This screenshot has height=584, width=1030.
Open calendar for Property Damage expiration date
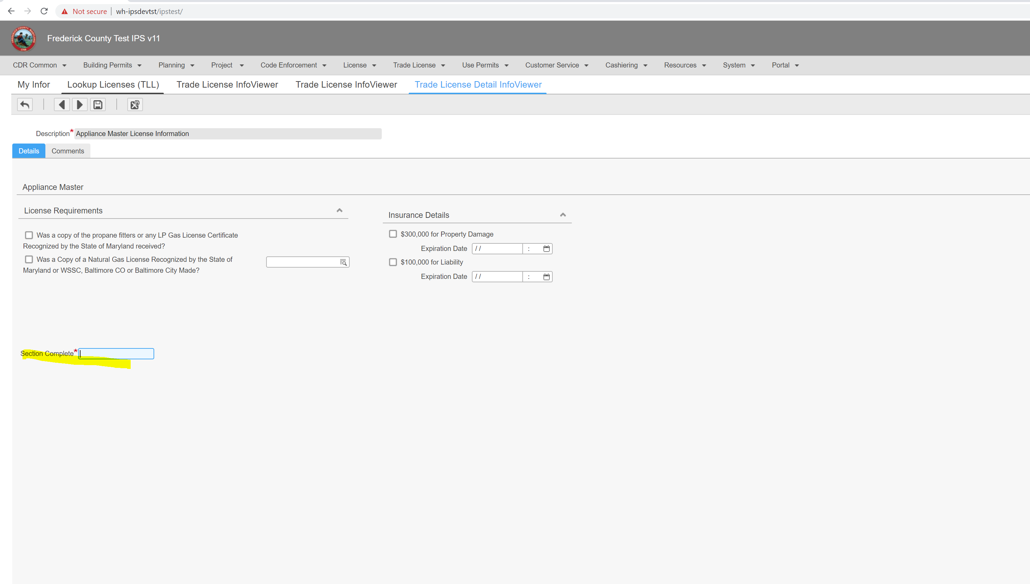pyautogui.click(x=546, y=249)
